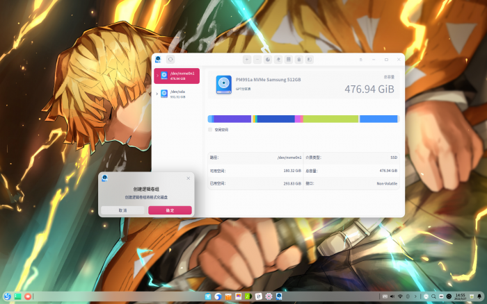Image resolution: width=487 pixels, height=304 pixels.
Task: Select the /dev/sda disk in the sidebar
Action: click(177, 94)
